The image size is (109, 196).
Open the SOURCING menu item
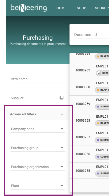102,8
